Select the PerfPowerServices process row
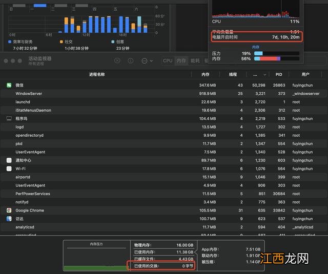The height and width of the screenshot is (274, 328). [163, 194]
